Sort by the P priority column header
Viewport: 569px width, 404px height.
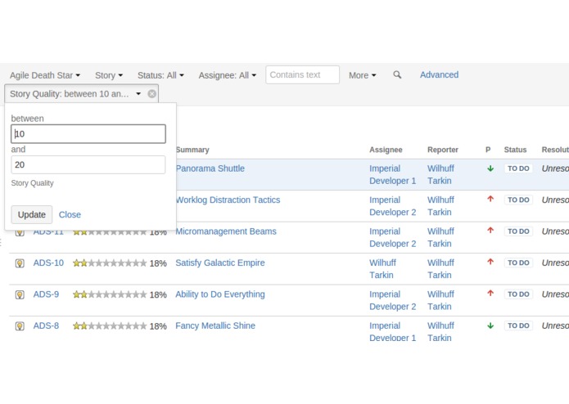pos(488,150)
